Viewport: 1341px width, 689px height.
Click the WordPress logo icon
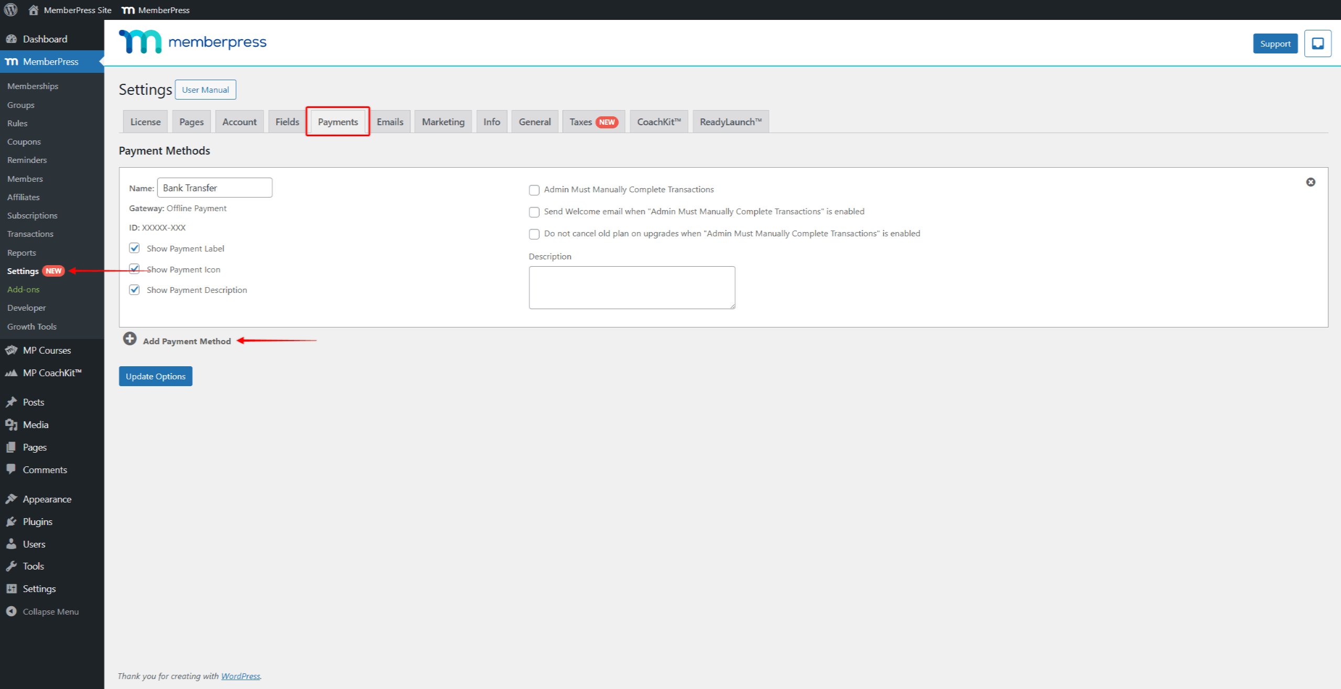tap(10, 9)
